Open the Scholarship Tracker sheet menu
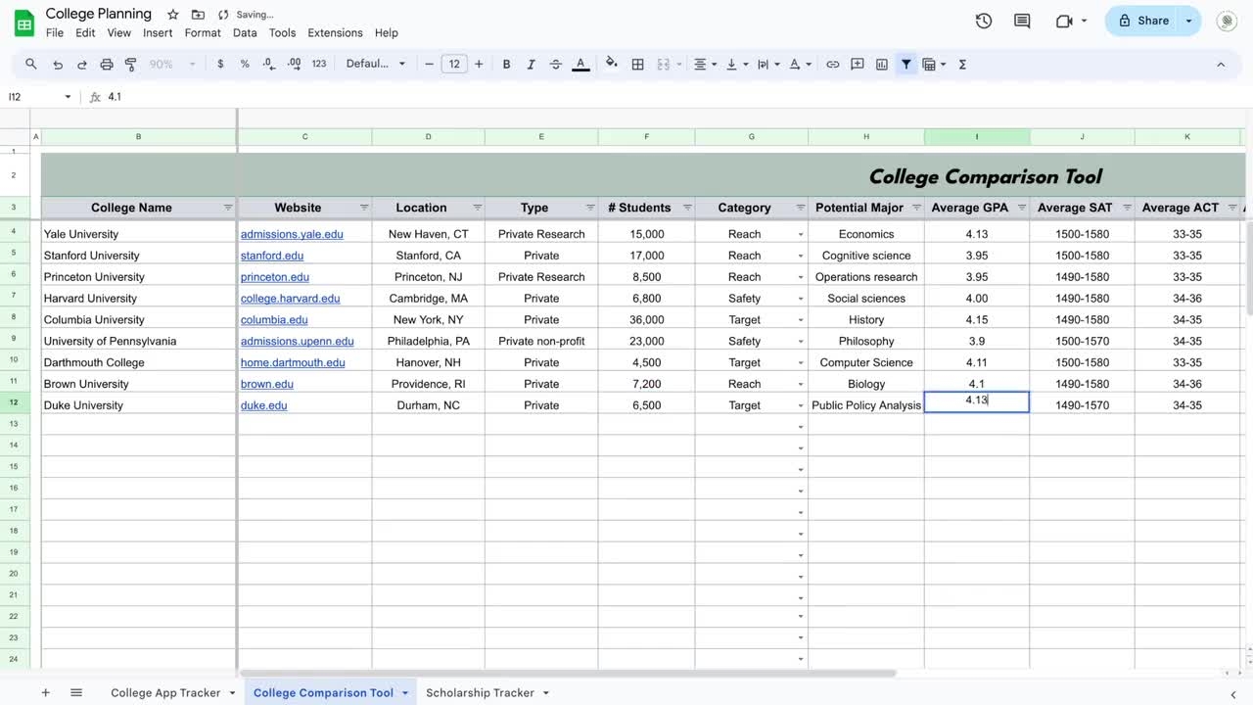 point(545,692)
